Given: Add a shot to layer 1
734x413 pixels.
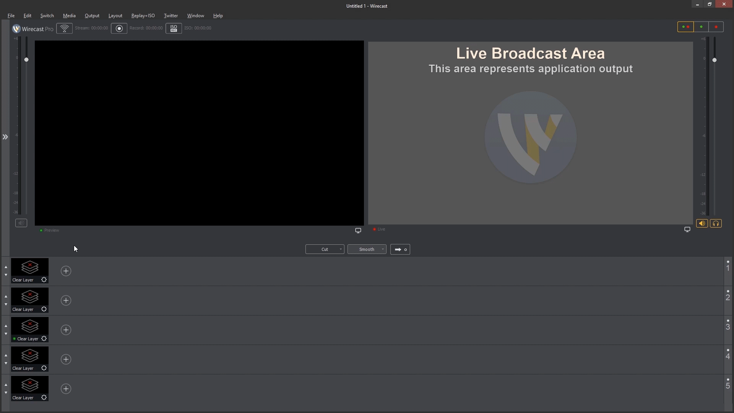Looking at the screenshot, I should (x=66, y=271).
